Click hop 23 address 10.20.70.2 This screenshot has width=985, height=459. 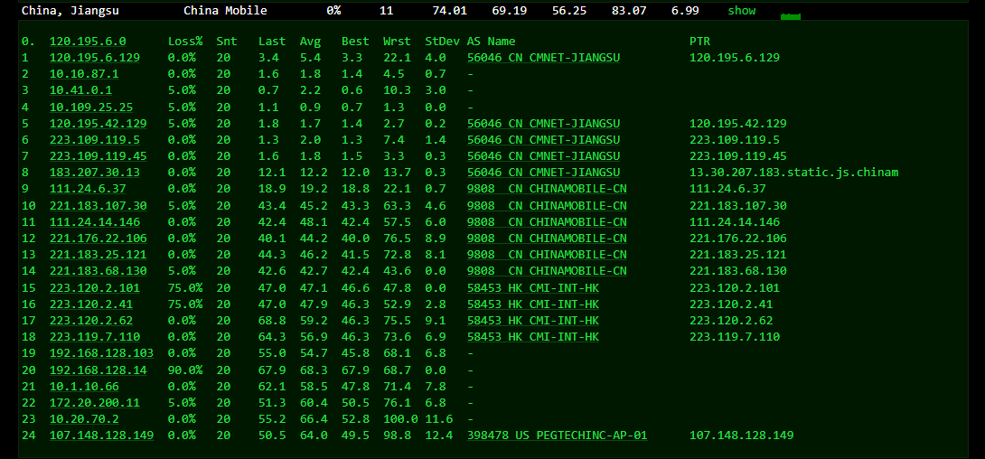pos(84,419)
